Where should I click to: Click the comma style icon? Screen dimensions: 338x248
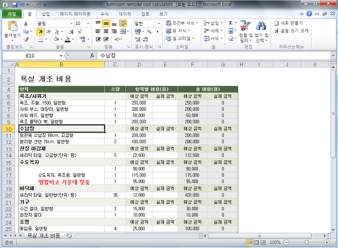point(158,32)
